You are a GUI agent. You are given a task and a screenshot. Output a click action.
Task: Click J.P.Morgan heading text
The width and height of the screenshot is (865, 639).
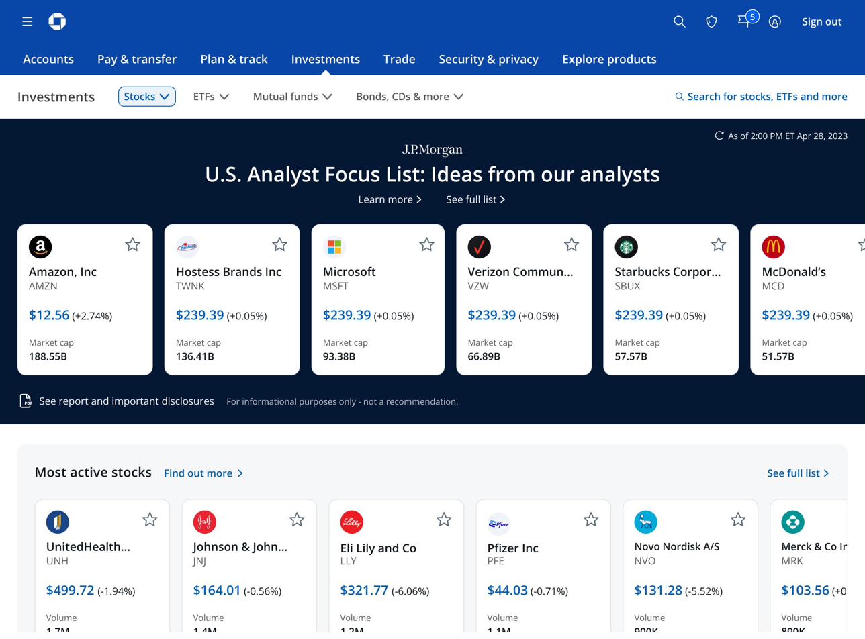click(x=432, y=150)
